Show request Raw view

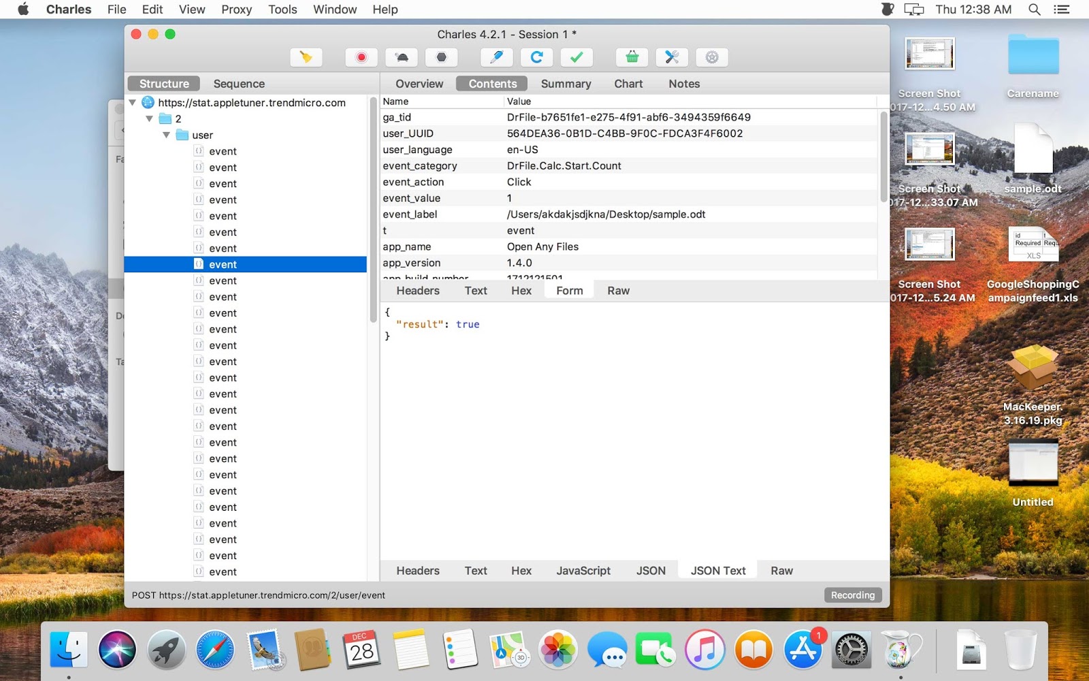[x=618, y=291]
